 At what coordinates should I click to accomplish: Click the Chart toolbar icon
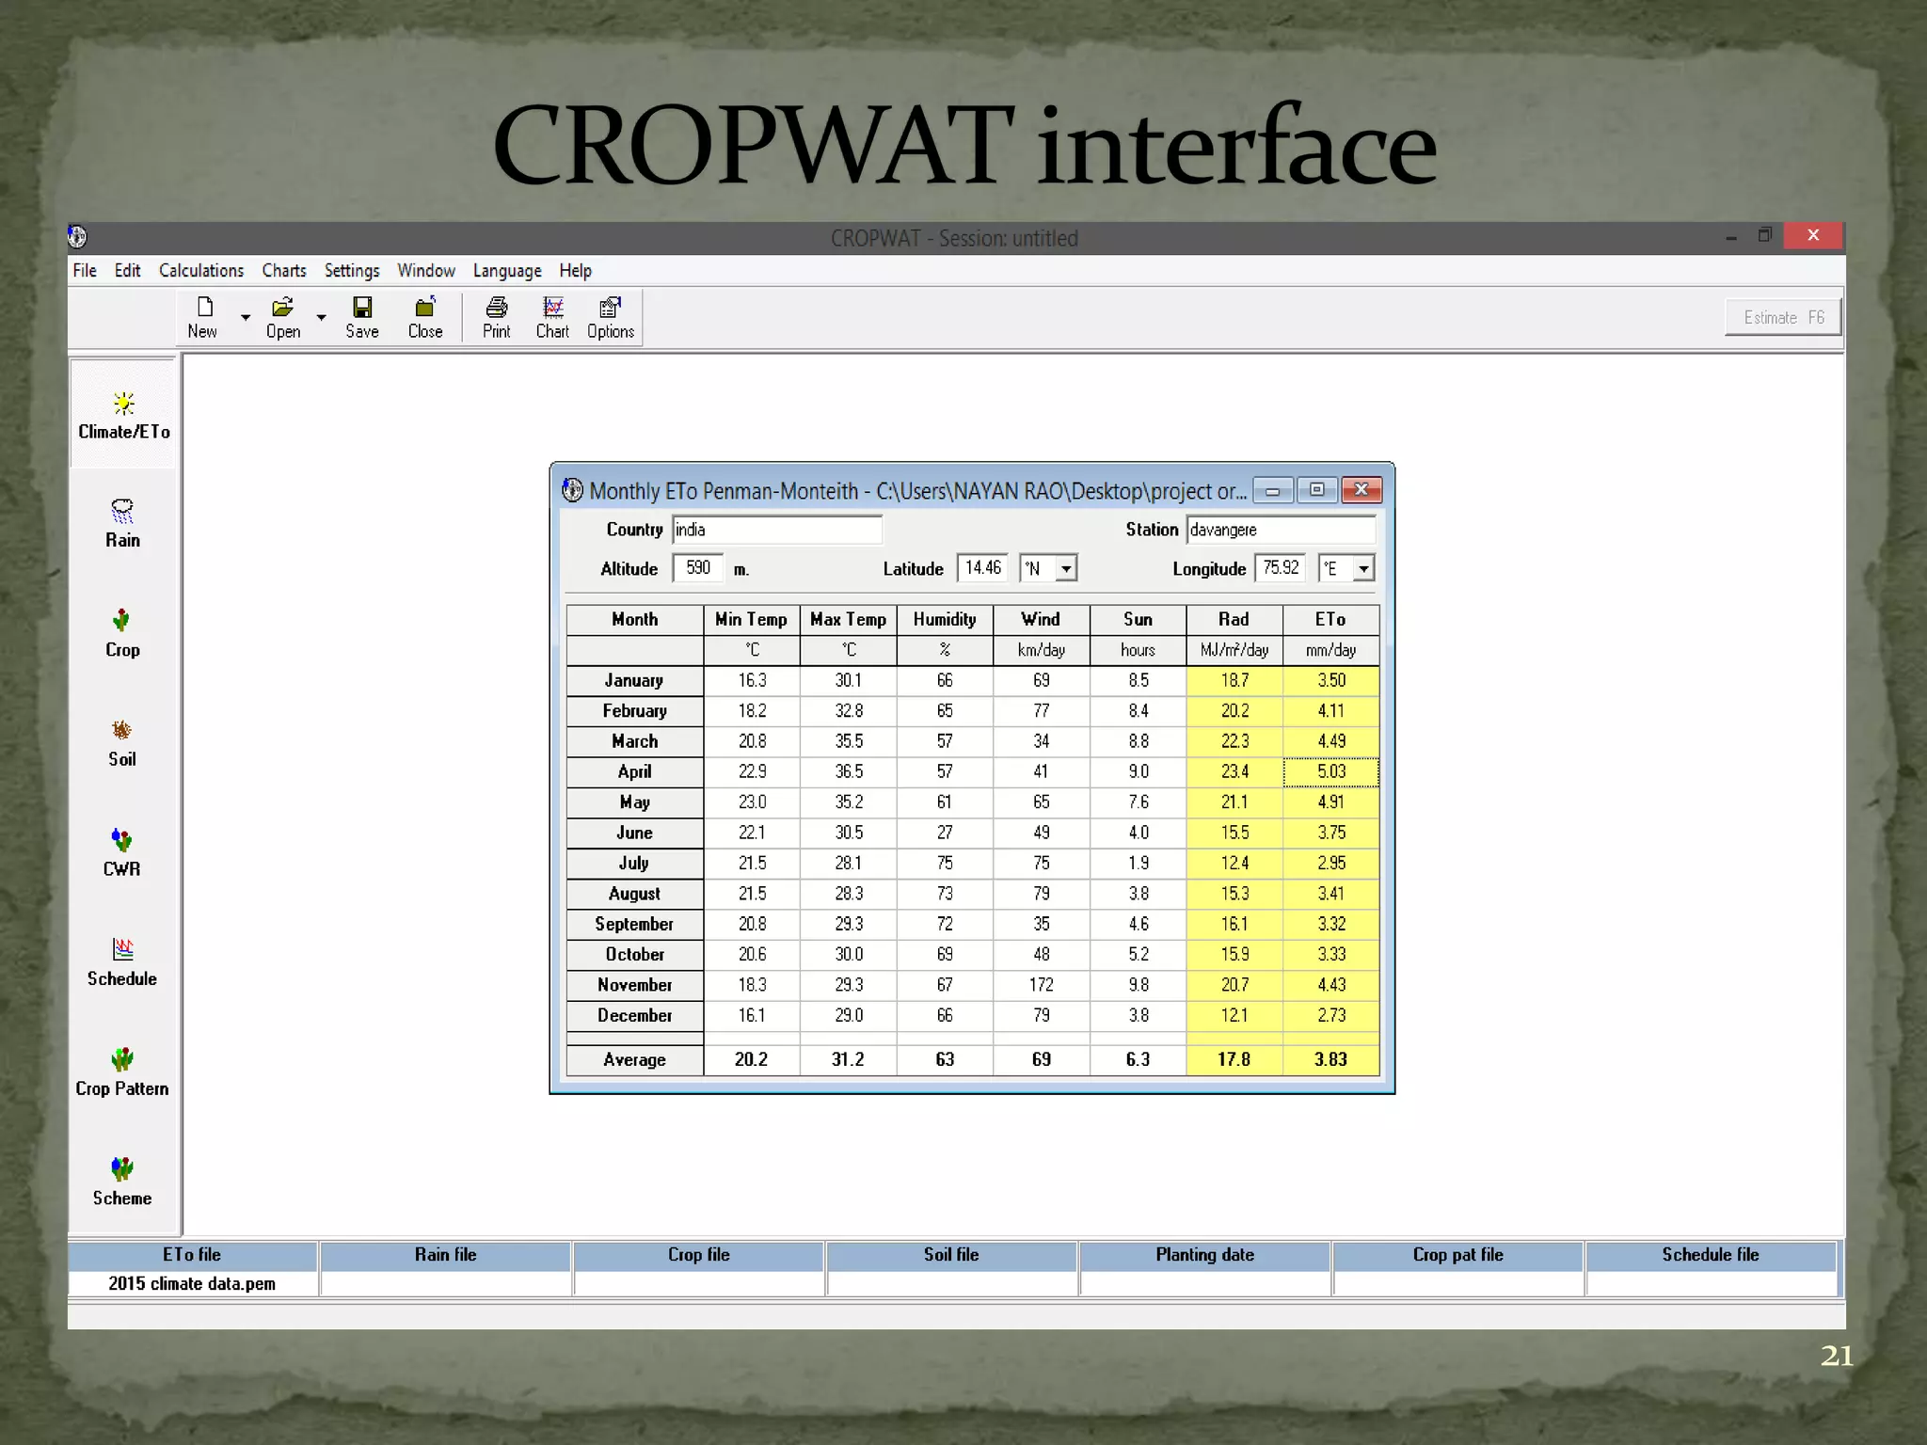552,317
